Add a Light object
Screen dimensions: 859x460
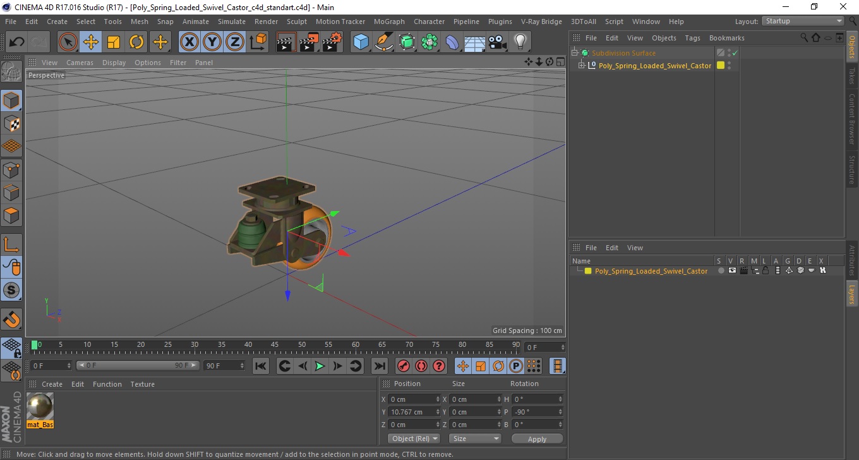[x=520, y=42]
